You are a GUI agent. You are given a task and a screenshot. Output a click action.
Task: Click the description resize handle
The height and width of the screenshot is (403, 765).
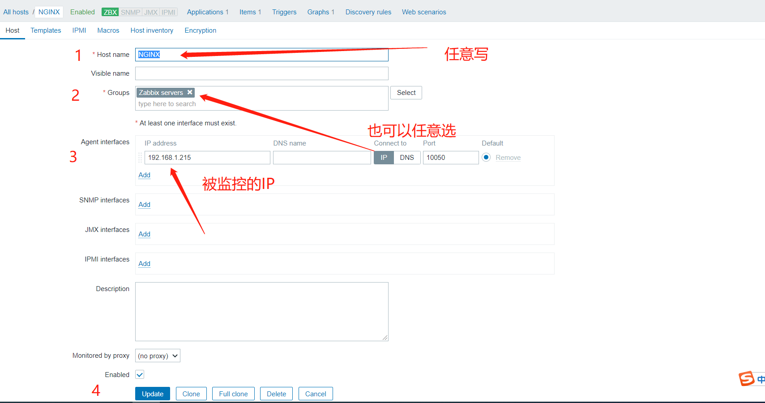385,338
